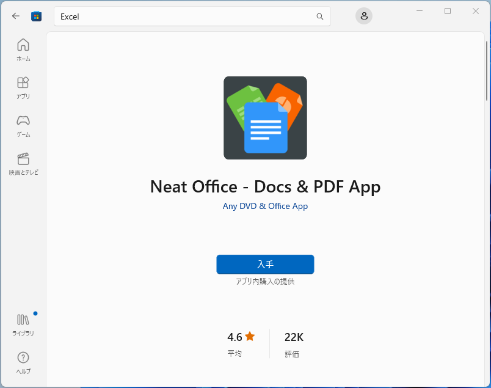Screen dimensions: 491x388
Task: Click the magnifier icon to search
Action: 319,16
